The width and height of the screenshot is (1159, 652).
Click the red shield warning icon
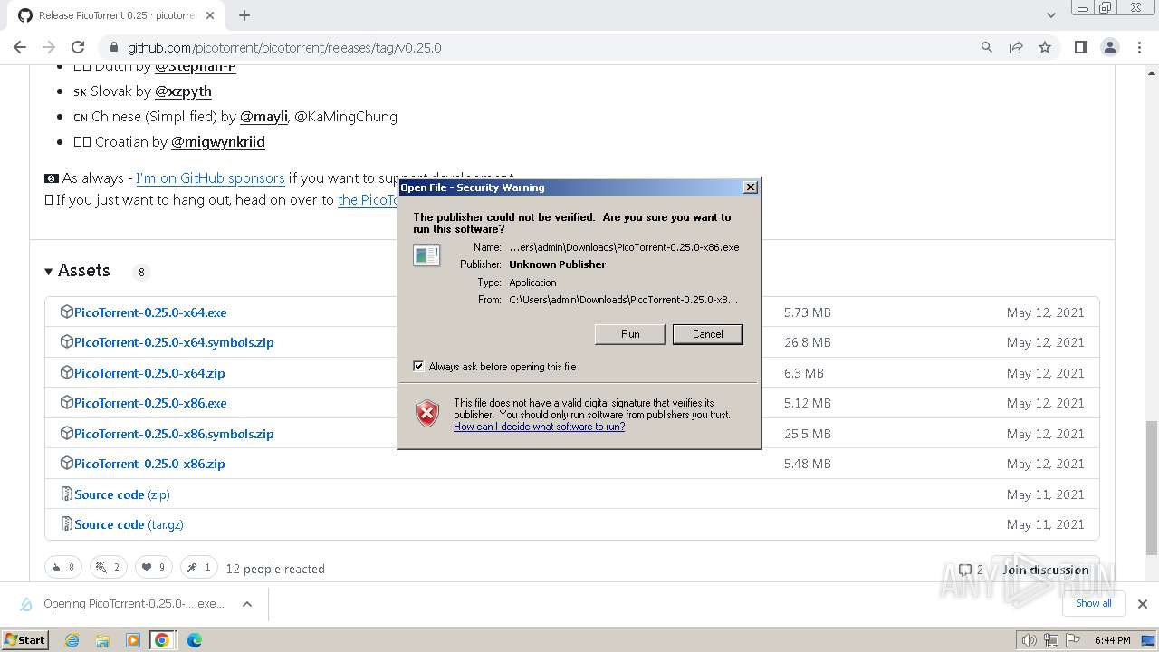click(x=427, y=413)
